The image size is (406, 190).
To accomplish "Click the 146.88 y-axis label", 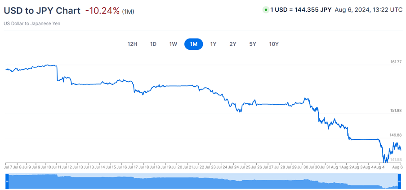I will pyautogui.click(x=396, y=135).
